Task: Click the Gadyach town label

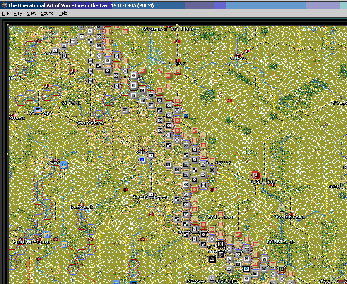Action: pos(82,207)
